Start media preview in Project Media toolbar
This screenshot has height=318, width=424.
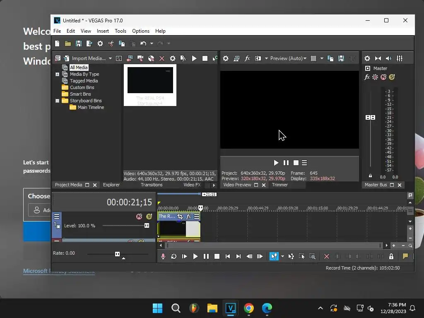tap(194, 58)
